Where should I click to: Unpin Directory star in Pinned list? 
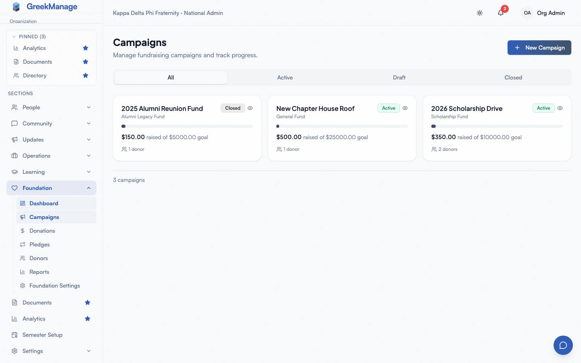pos(86,75)
